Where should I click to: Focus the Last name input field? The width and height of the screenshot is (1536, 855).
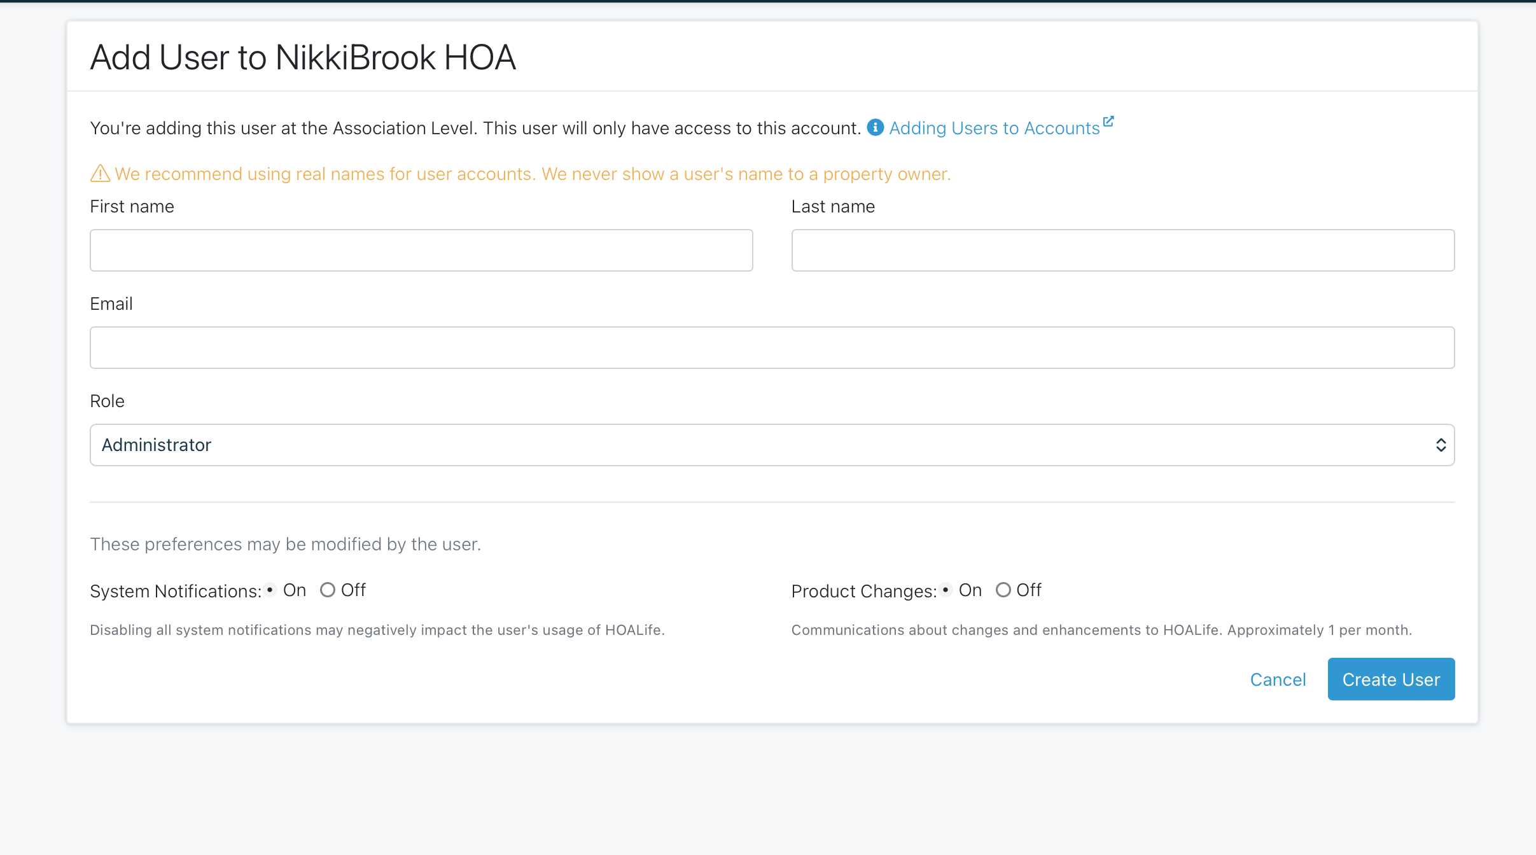[1122, 251]
